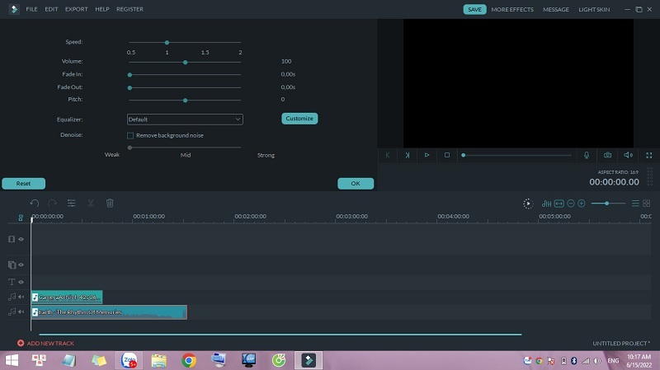Viewport: 660px width, 370px height.
Task: Click the Pitch slider handle
Action: (185, 101)
